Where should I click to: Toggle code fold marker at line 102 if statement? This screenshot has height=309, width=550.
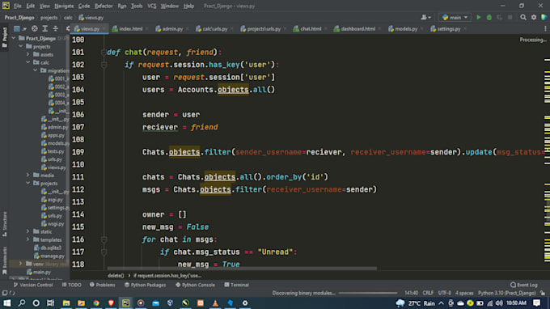[104, 65]
